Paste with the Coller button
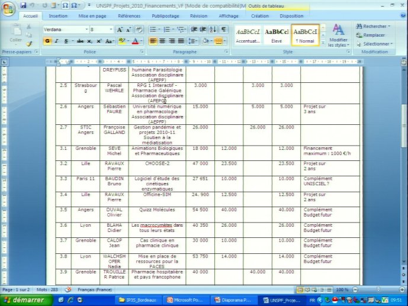This screenshot has width=408, height=306. (15, 33)
